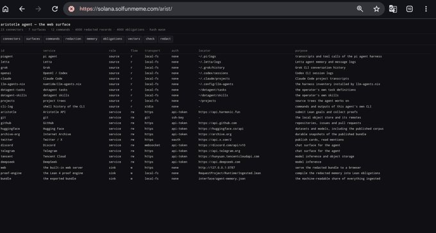Click the 'Twitter / X' service cell
436x233 pixels.
coord(53,140)
